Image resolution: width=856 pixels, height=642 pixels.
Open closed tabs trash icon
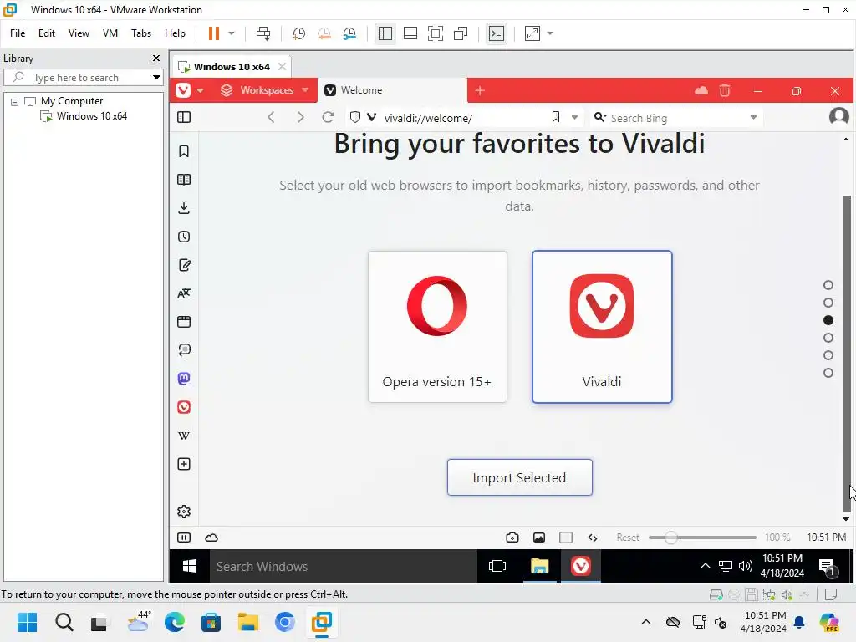click(x=725, y=90)
